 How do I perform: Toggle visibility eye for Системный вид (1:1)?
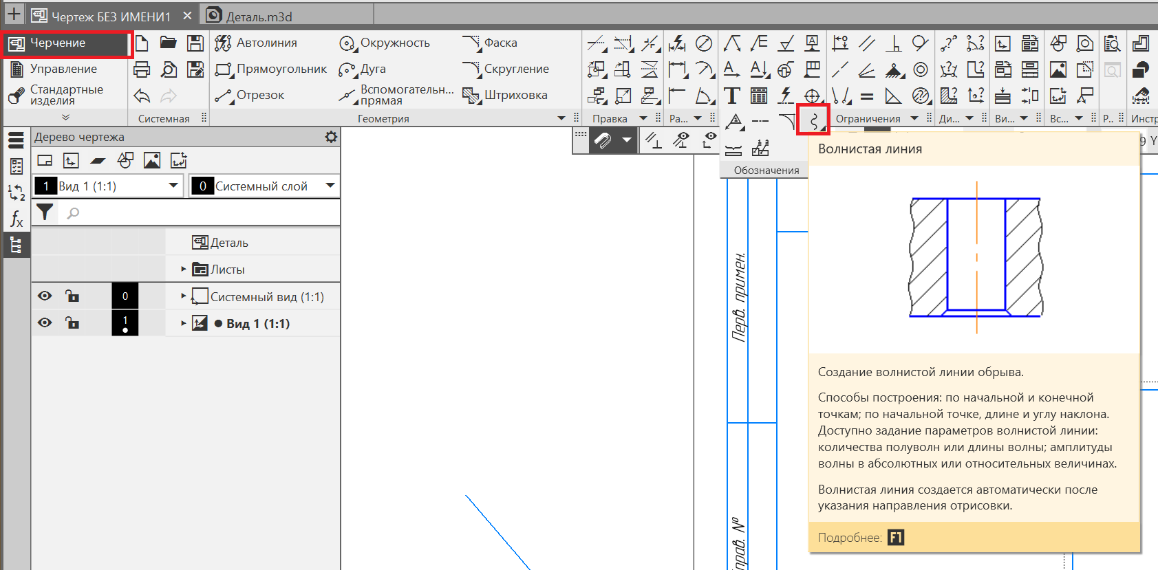[x=45, y=296]
